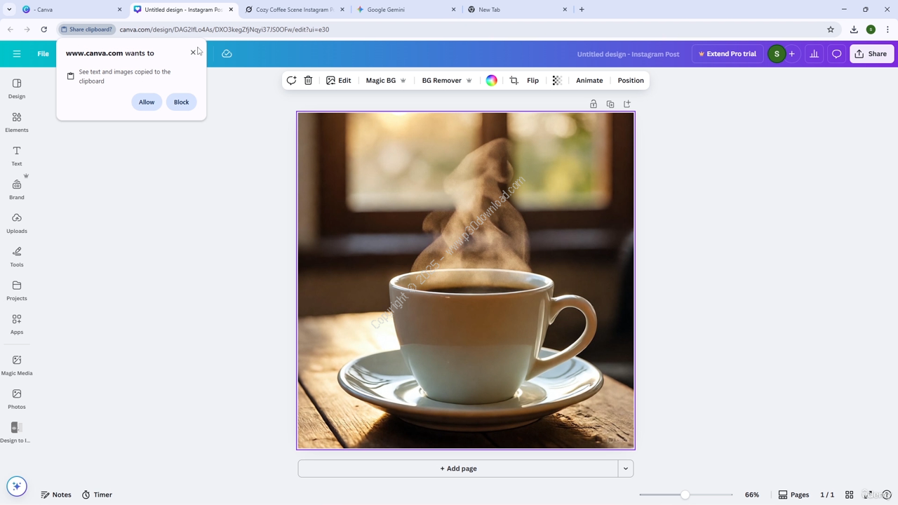898x505 pixels.
Task: Allow clipboard access for Canva
Action: click(x=147, y=102)
